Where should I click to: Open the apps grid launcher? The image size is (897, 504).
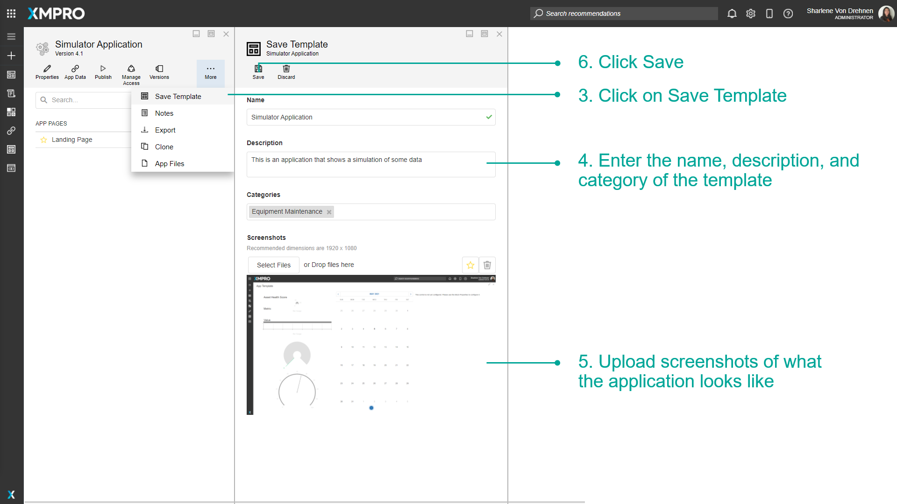point(11,13)
